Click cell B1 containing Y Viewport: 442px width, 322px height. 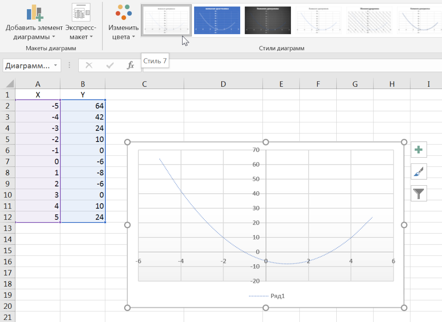tap(83, 95)
